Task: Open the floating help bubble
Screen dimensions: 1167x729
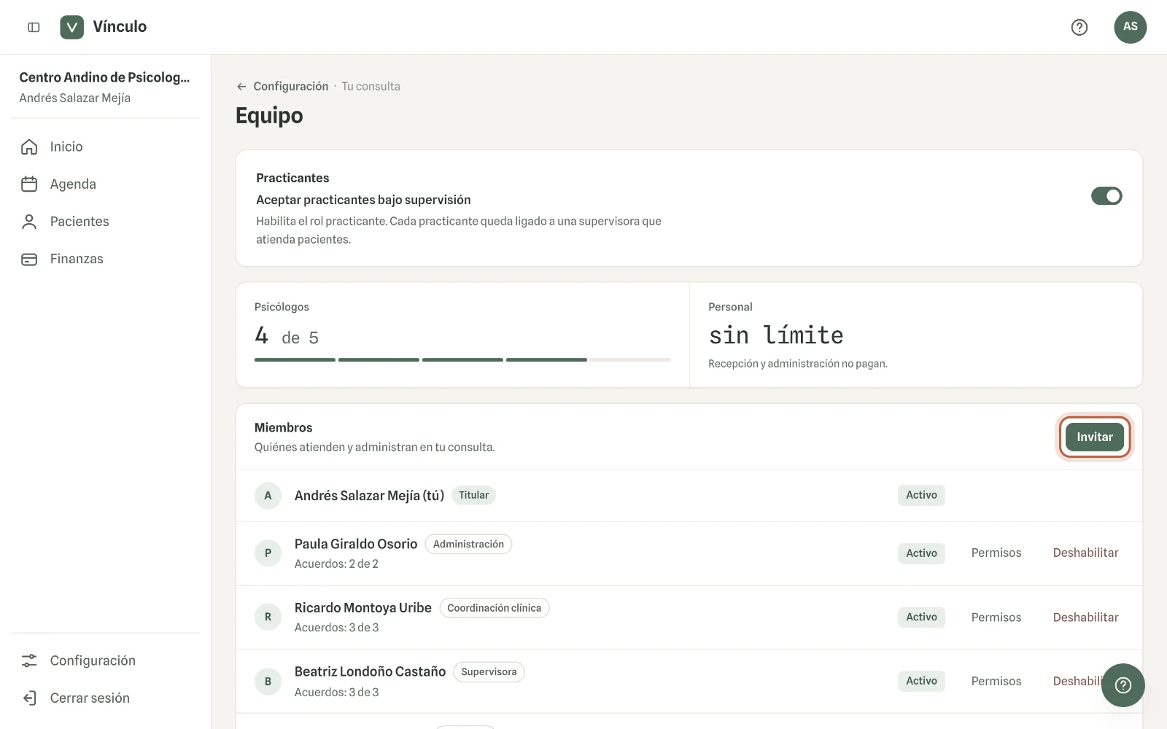Action: pyautogui.click(x=1123, y=685)
